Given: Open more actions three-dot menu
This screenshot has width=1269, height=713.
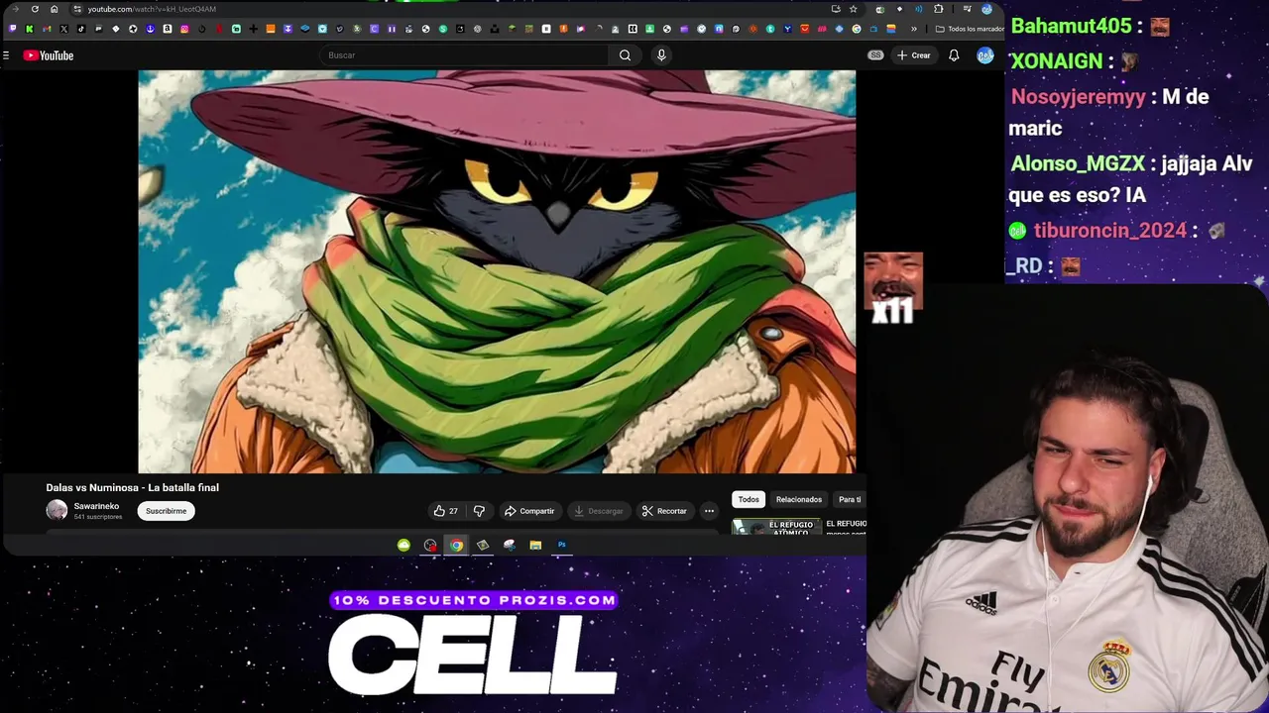Looking at the screenshot, I should pyautogui.click(x=709, y=511).
